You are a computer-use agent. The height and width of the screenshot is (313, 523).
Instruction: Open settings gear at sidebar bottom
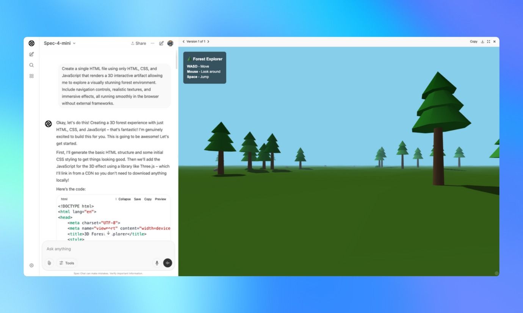[31, 265]
